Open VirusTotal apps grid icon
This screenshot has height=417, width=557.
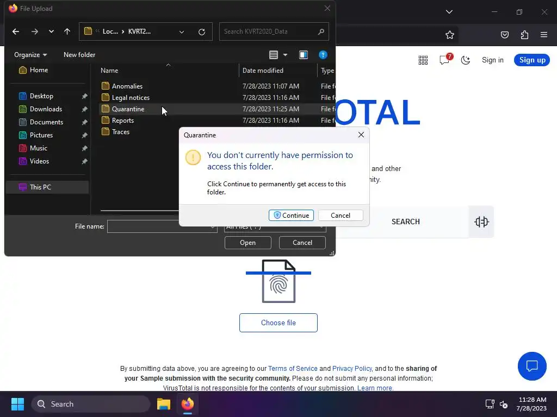pos(423,60)
